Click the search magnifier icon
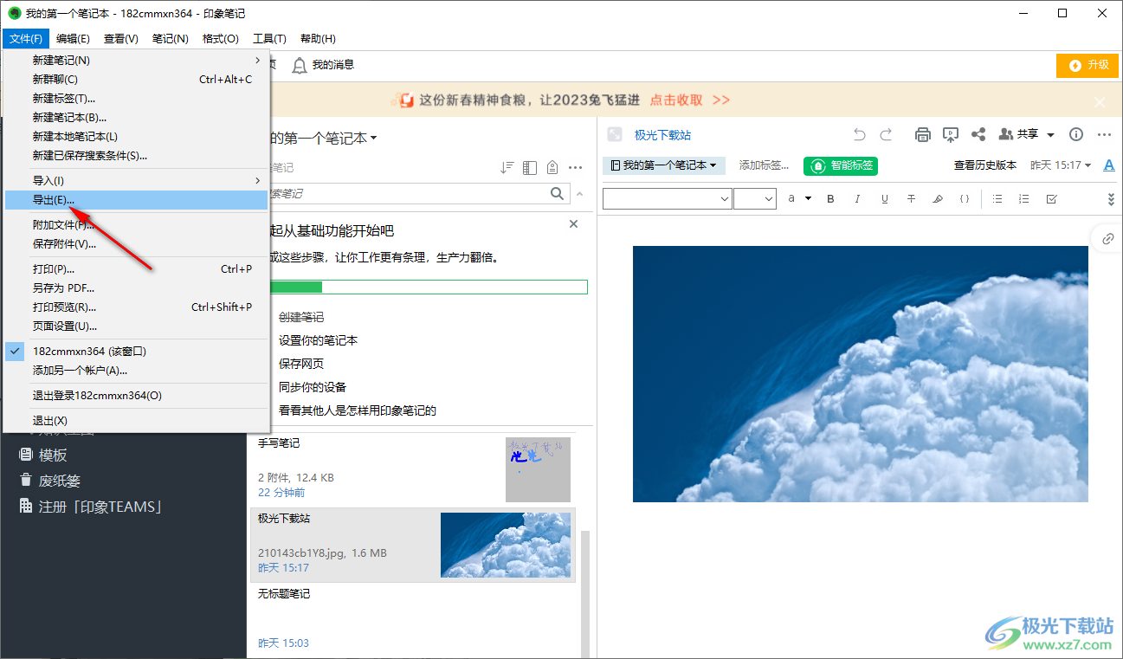The height and width of the screenshot is (659, 1123). [558, 194]
